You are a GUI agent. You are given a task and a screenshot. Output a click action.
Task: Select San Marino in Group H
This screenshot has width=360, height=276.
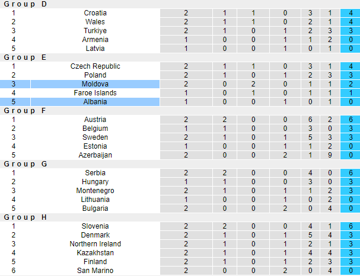[x=95, y=271]
